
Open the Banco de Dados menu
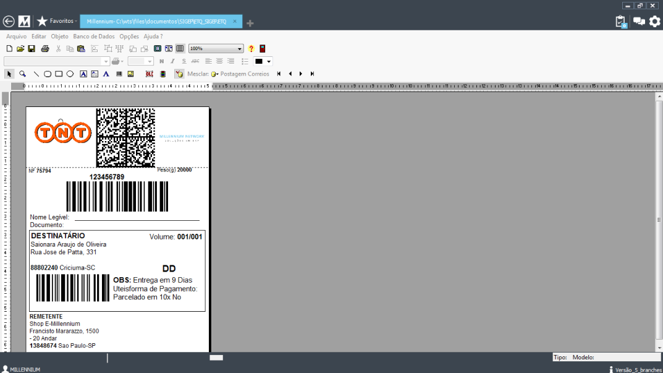[94, 36]
